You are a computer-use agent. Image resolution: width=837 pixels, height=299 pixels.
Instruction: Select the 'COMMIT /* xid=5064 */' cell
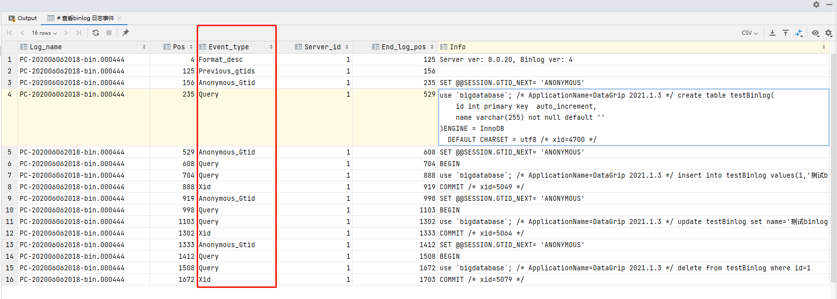point(633,233)
